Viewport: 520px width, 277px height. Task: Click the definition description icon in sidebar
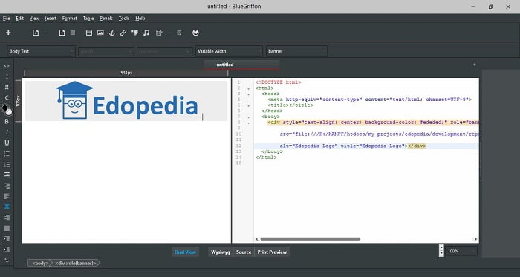pos(7,186)
